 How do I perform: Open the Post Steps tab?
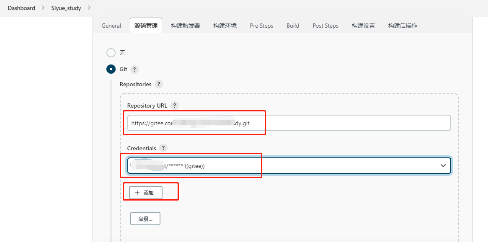(325, 26)
